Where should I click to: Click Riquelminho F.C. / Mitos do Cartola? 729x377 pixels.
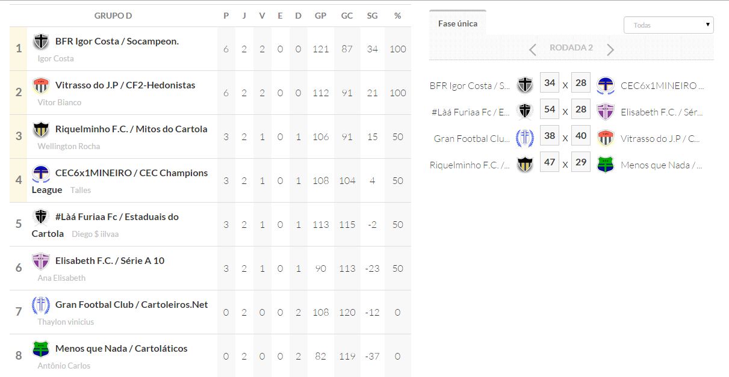point(131,129)
